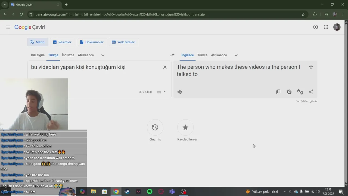Open the Google apps grid

[326, 27]
